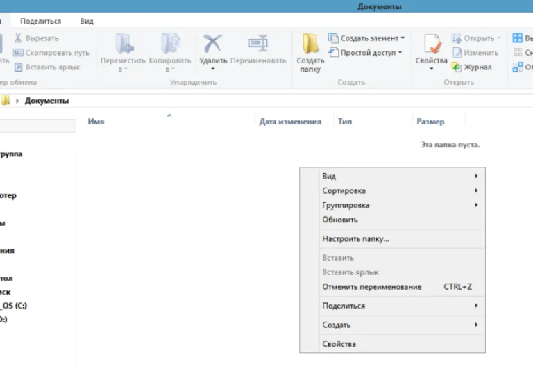Image resolution: width=533 pixels, height=369 pixels.
Task: Click the Создать элемент icon
Action: 333,38
